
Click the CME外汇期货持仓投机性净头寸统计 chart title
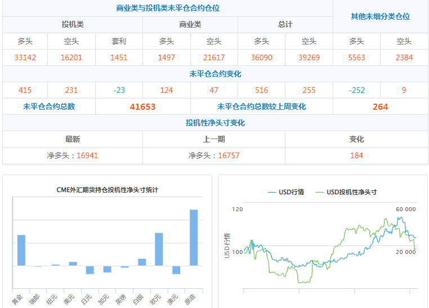click(108, 190)
